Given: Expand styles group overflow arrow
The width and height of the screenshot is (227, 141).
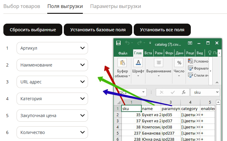Looking at the screenshot, I should pyautogui.click(x=210, y=71).
